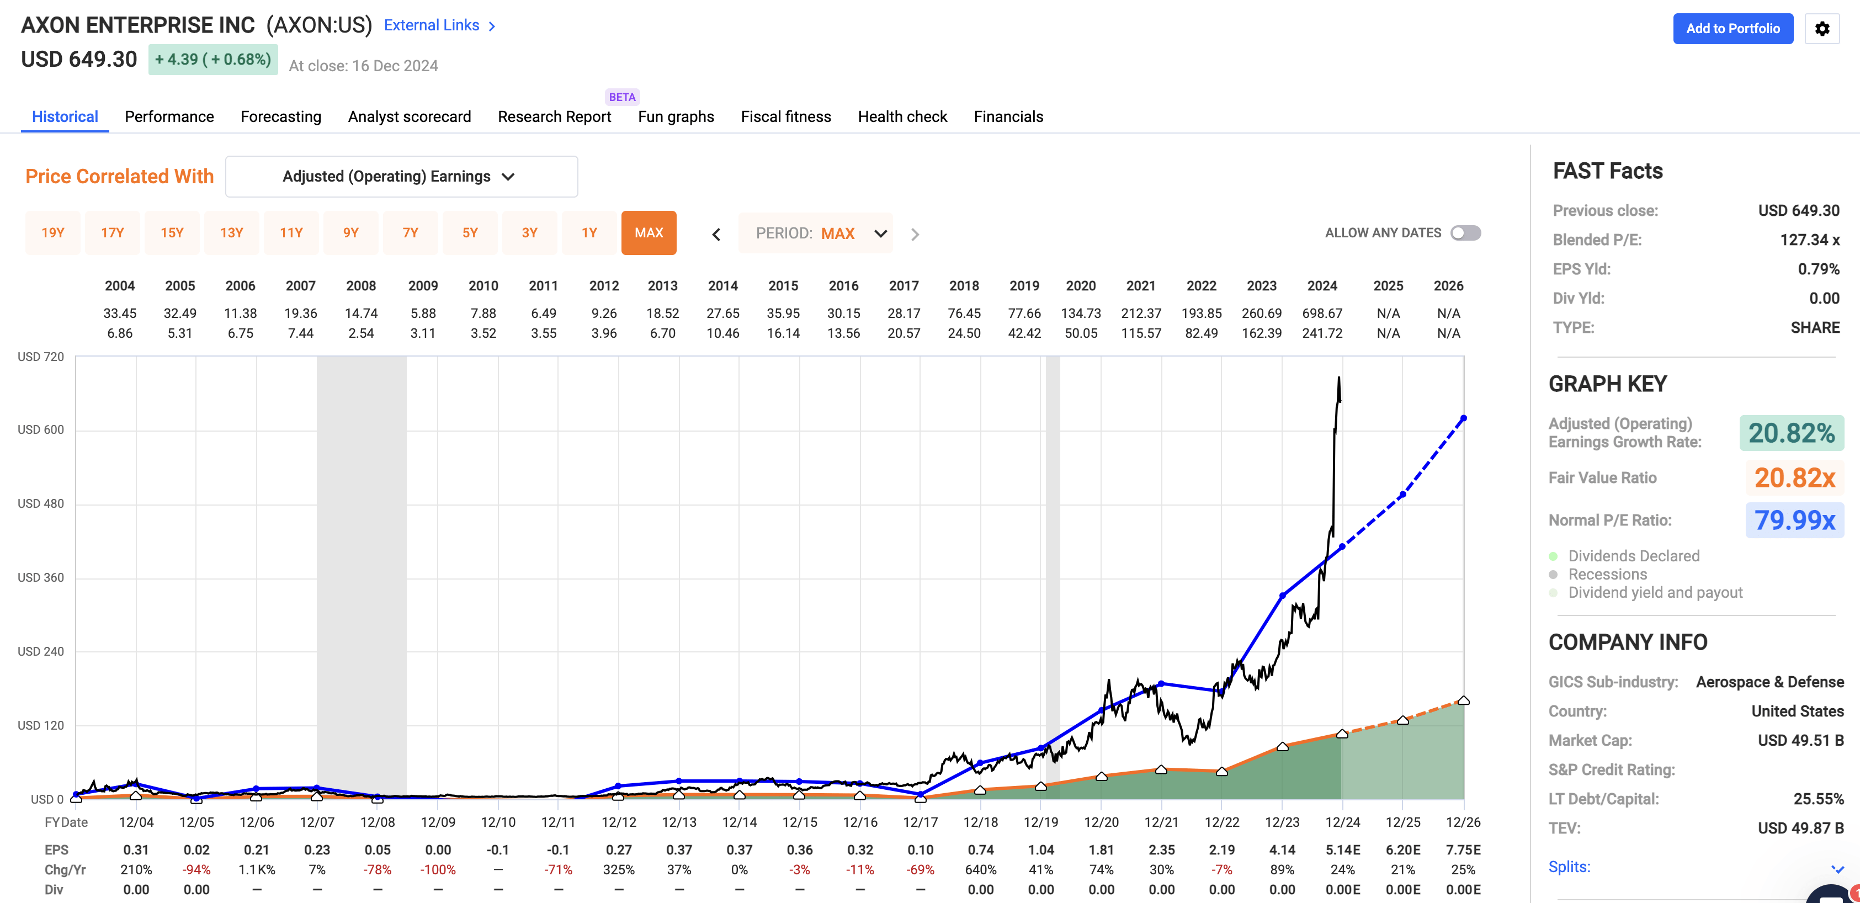Click the right arrow after PERIOD dropdown
This screenshot has width=1860, height=903.
pyautogui.click(x=915, y=233)
